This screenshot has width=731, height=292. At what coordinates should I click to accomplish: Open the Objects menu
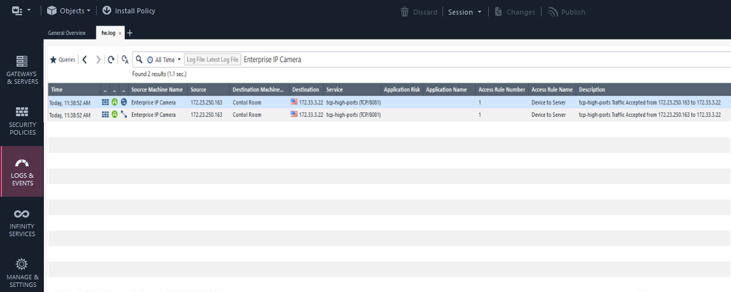point(69,11)
